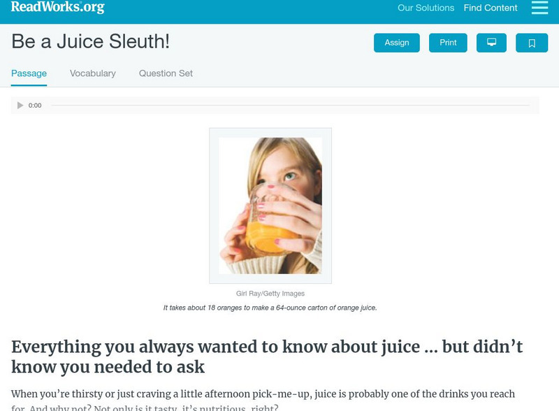Viewport: 559px width, 411px height.
Task: Click the 0:00 audio timestamp
Action: tap(34, 106)
